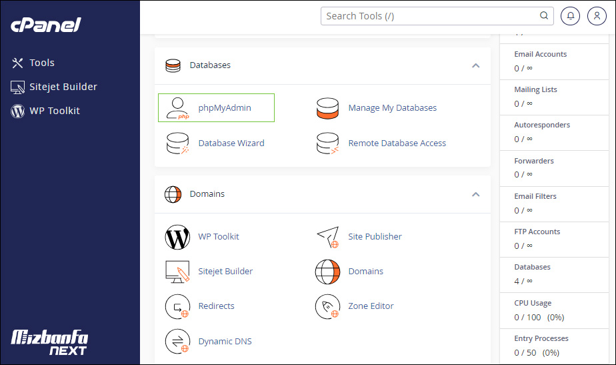Click the Mizbanfa NEXT logo
The height and width of the screenshot is (365, 616).
(x=49, y=342)
